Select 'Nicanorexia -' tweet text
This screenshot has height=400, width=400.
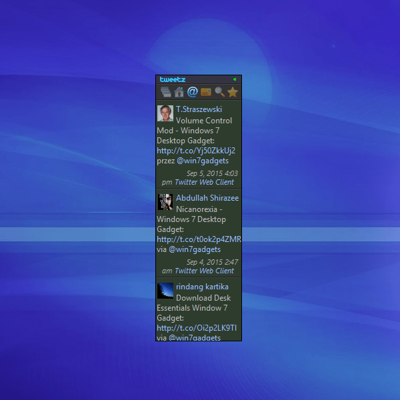click(199, 209)
